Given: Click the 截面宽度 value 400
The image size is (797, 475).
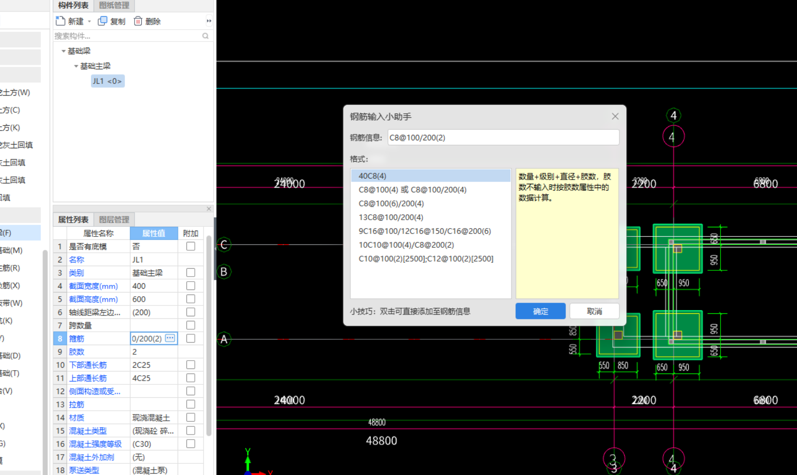Looking at the screenshot, I should (154, 286).
